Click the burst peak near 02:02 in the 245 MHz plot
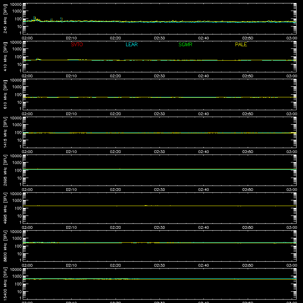This screenshot has width=303, height=303. (x=34, y=18)
